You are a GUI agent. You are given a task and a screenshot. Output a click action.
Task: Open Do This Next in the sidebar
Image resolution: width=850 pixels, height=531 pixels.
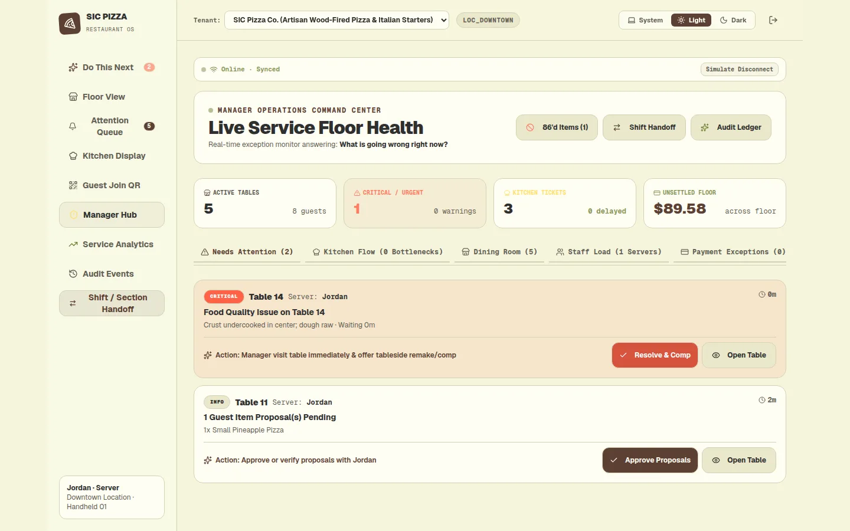pos(112,67)
